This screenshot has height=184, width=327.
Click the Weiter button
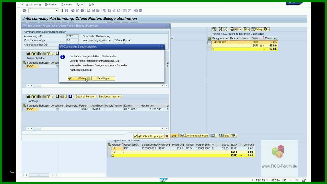point(79,78)
